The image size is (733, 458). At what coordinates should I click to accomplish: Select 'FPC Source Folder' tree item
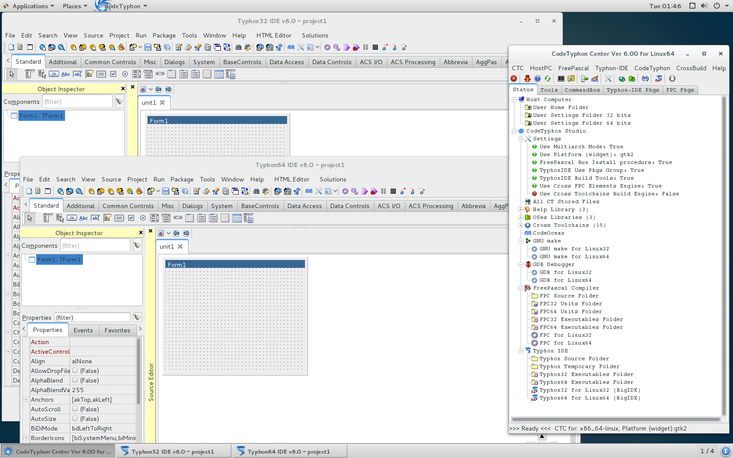[569, 296]
